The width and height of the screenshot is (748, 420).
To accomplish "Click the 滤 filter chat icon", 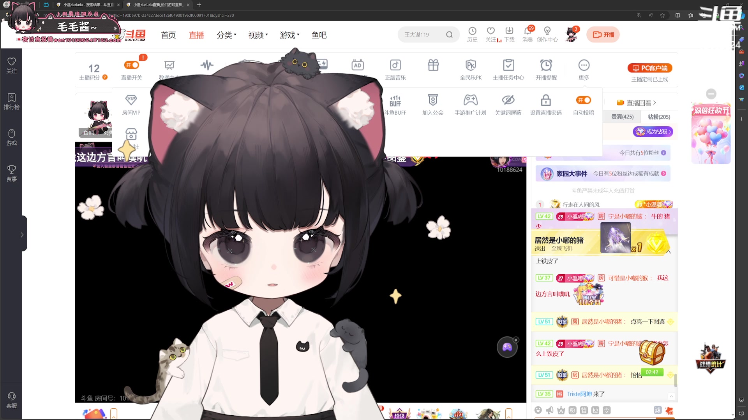I will (x=658, y=410).
